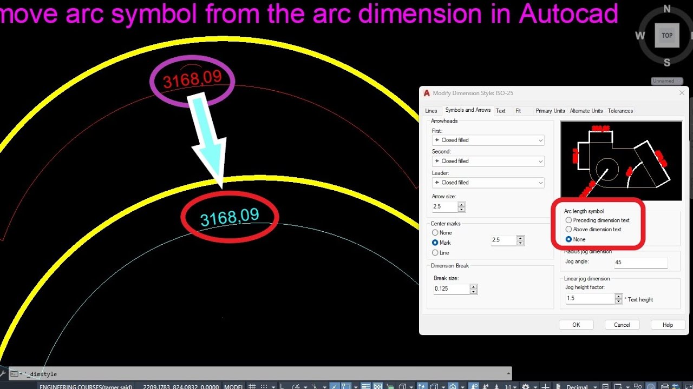Click the S compass direction on ViewCube

[x=667, y=63]
